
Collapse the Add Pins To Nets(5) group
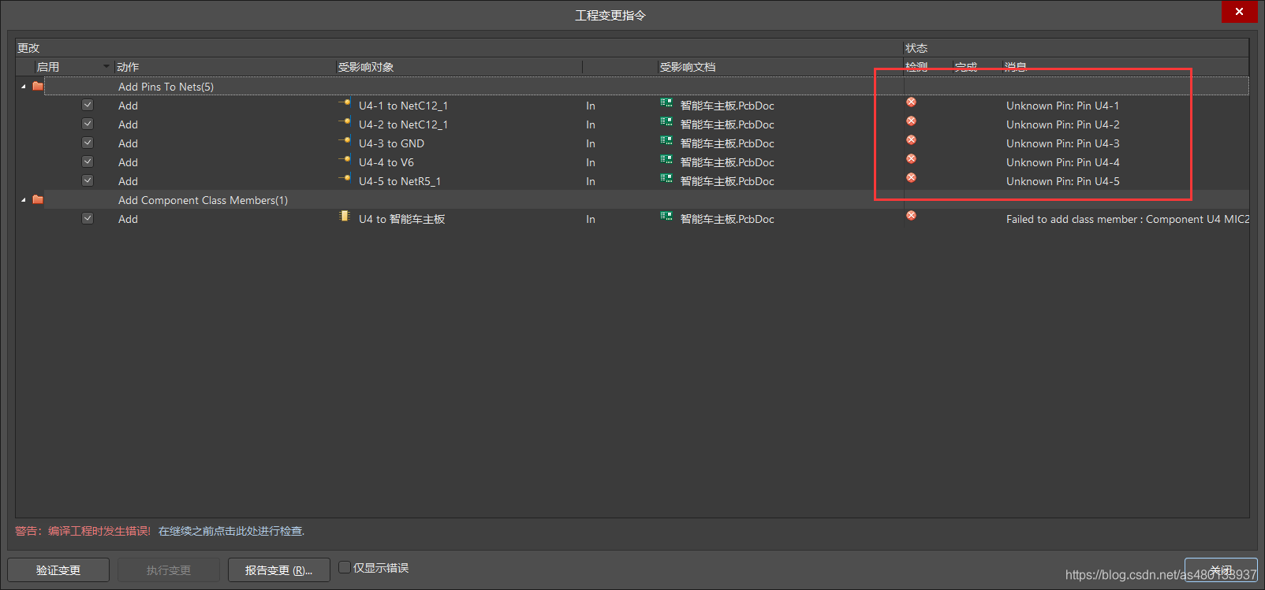(24, 87)
